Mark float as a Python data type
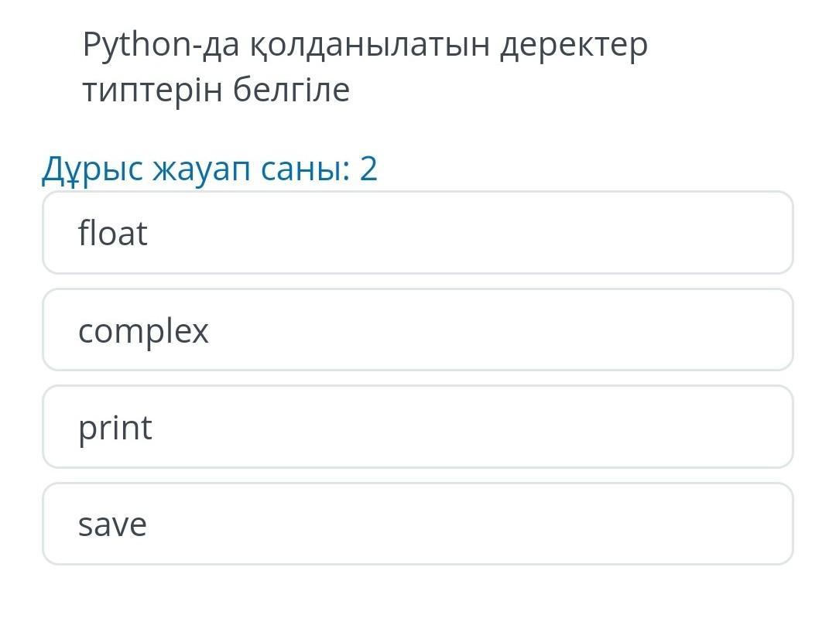 418,233
